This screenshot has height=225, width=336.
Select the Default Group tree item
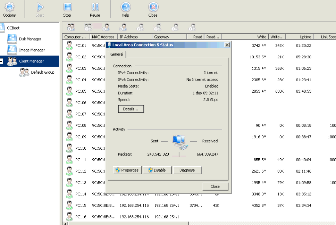42,72
